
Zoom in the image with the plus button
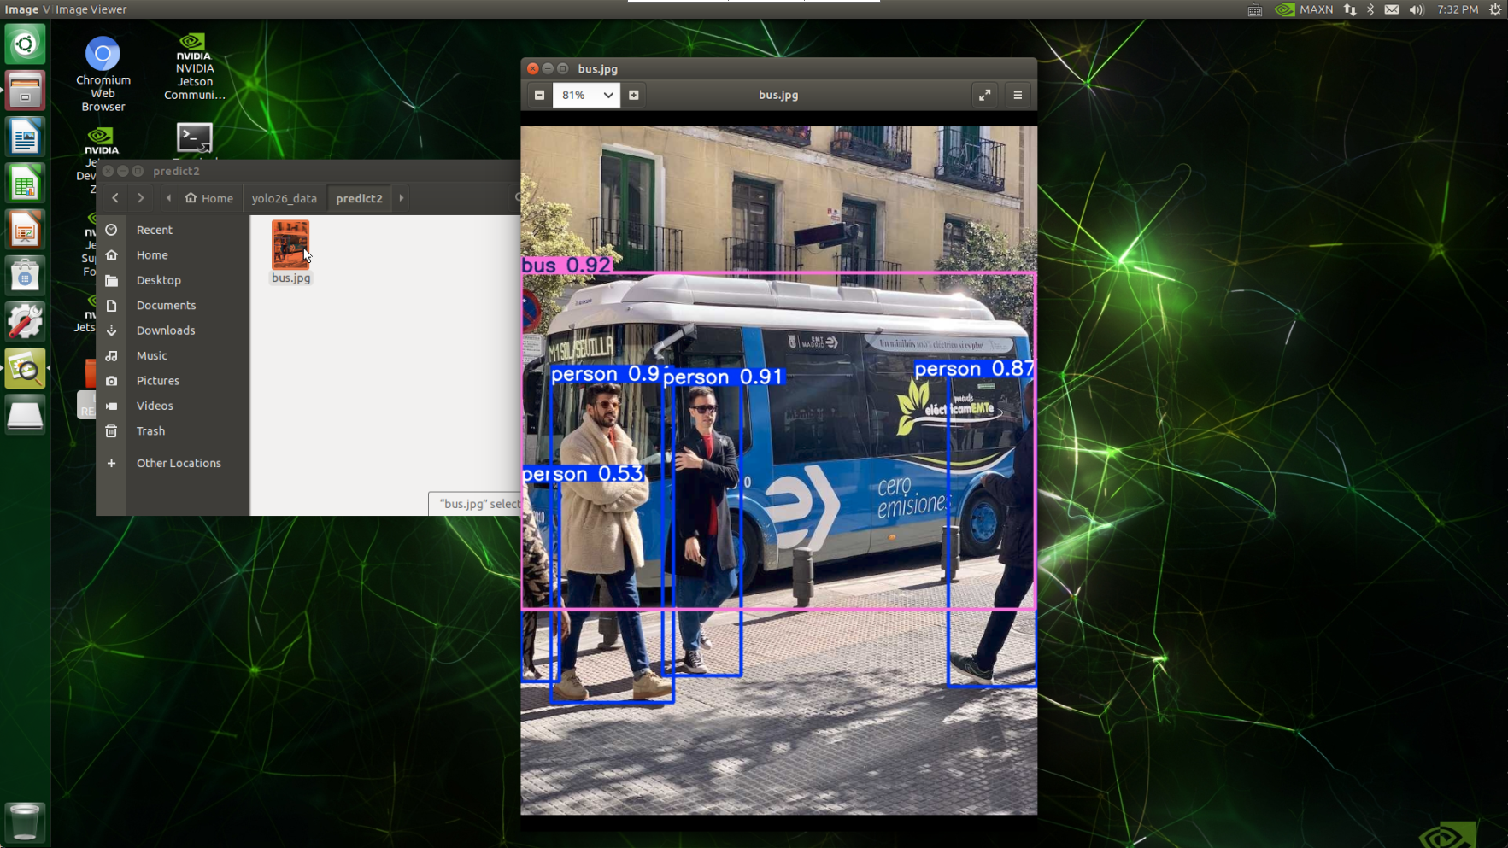(x=634, y=95)
